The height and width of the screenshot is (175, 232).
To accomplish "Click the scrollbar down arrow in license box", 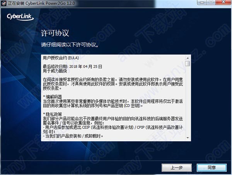I will (x=188, y=138).
